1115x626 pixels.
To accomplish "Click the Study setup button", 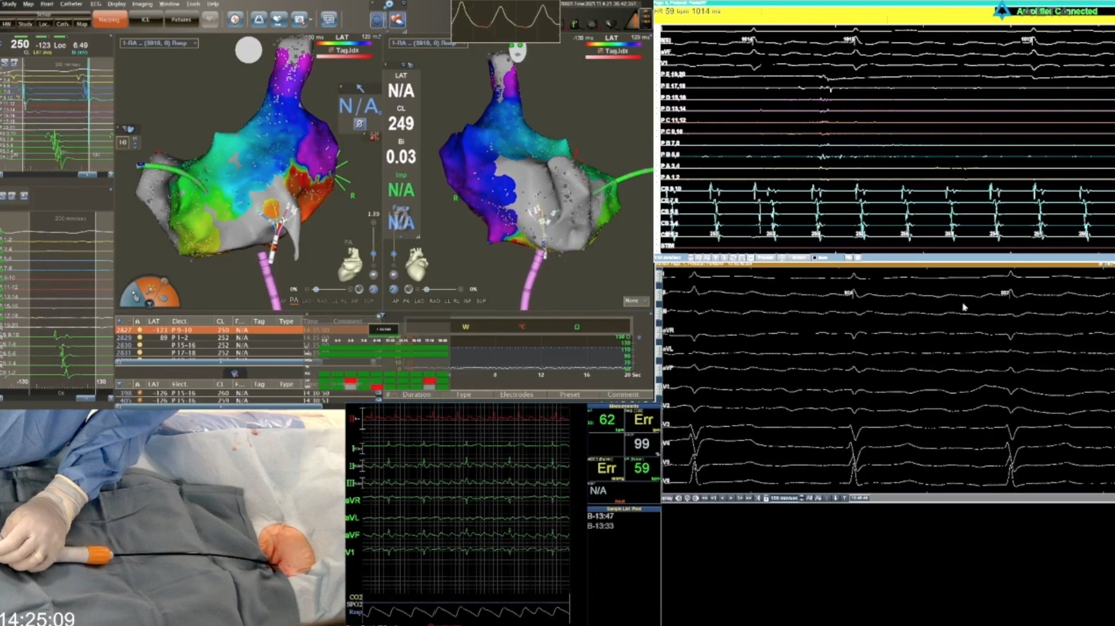I will pyautogui.click(x=25, y=24).
